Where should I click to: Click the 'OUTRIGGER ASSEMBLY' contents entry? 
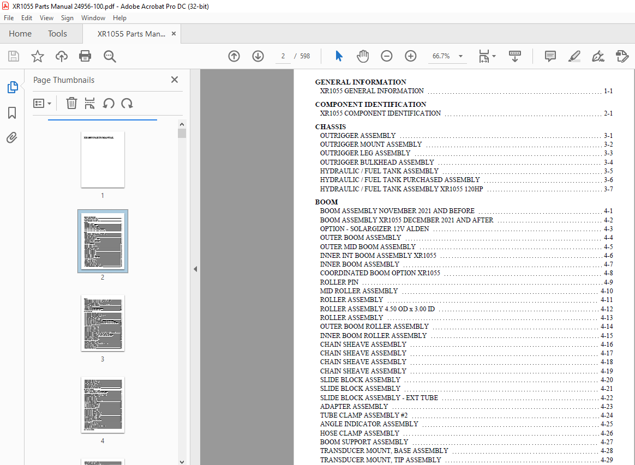(357, 136)
